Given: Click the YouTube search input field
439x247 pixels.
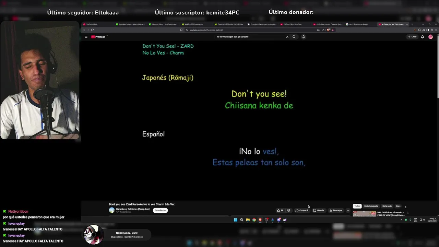Looking at the screenshot, I should pyautogui.click(x=250, y=37).
